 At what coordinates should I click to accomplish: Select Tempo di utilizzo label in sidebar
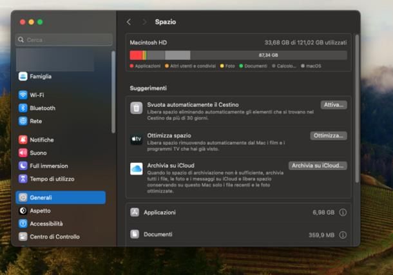[52, 179]
